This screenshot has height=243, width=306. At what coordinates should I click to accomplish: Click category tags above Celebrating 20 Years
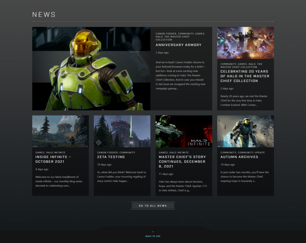pyautogui.click(x=241, y=65)
